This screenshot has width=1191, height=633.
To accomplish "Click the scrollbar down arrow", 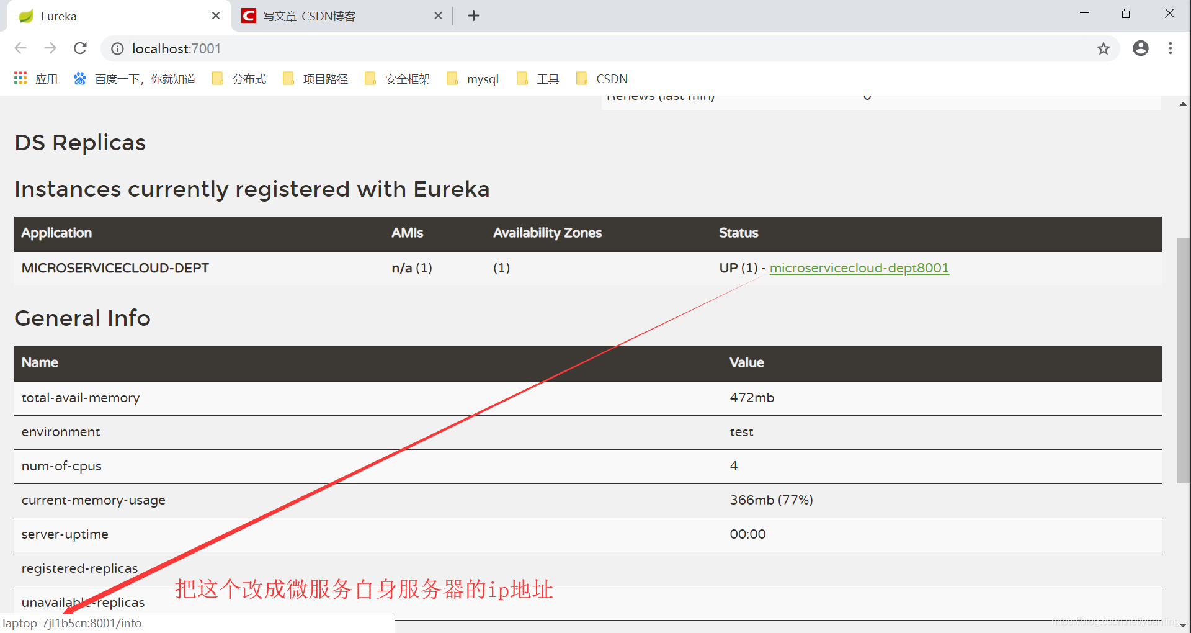I will click(x=1183, y=626).
